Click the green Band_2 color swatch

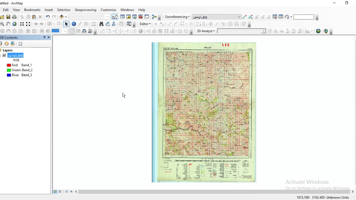9,70
